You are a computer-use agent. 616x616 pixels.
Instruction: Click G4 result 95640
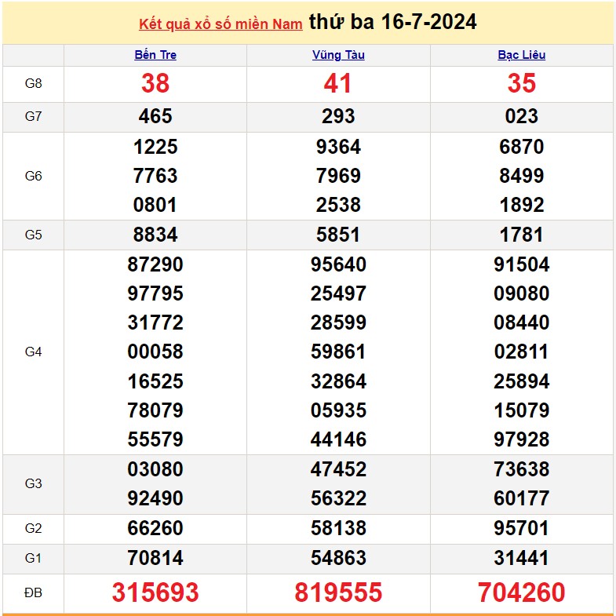click(338, 264)
